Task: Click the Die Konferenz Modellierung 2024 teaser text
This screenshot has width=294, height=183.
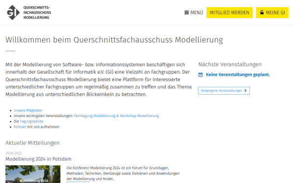Action: click(x=123, y=173)
